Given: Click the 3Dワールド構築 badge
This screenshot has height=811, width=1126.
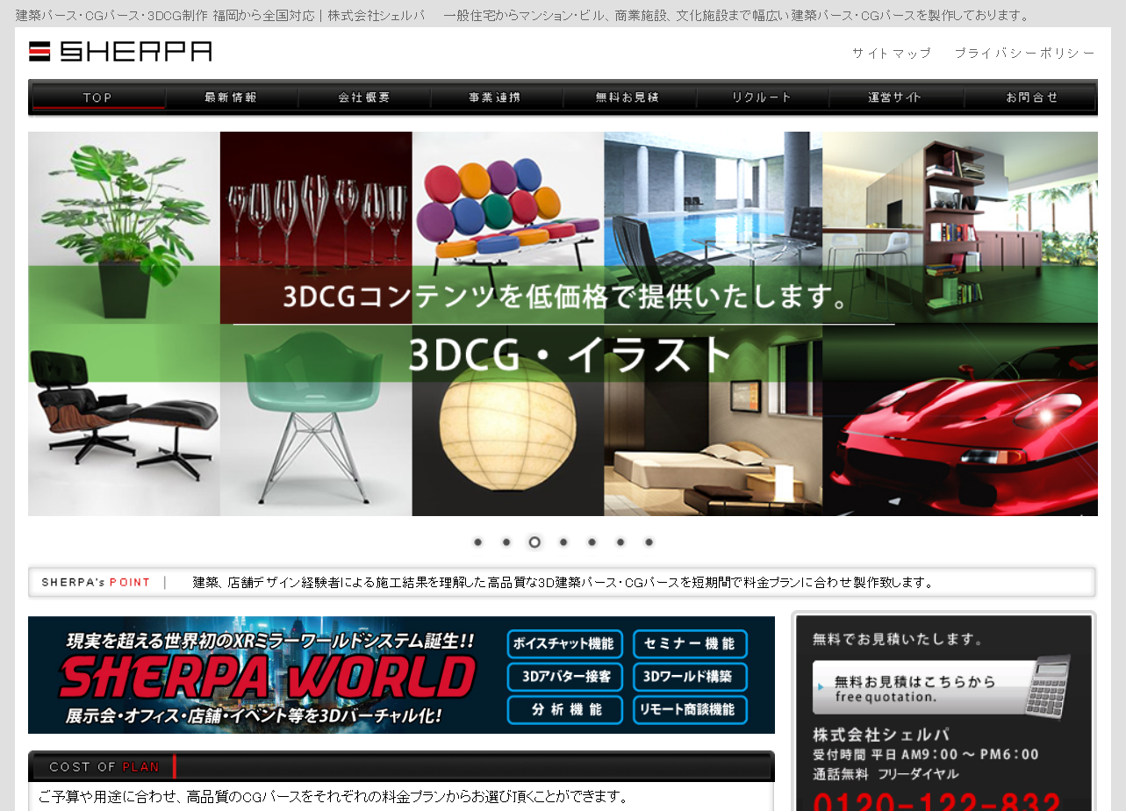Looking at the screenshot, I should (690, 678).
